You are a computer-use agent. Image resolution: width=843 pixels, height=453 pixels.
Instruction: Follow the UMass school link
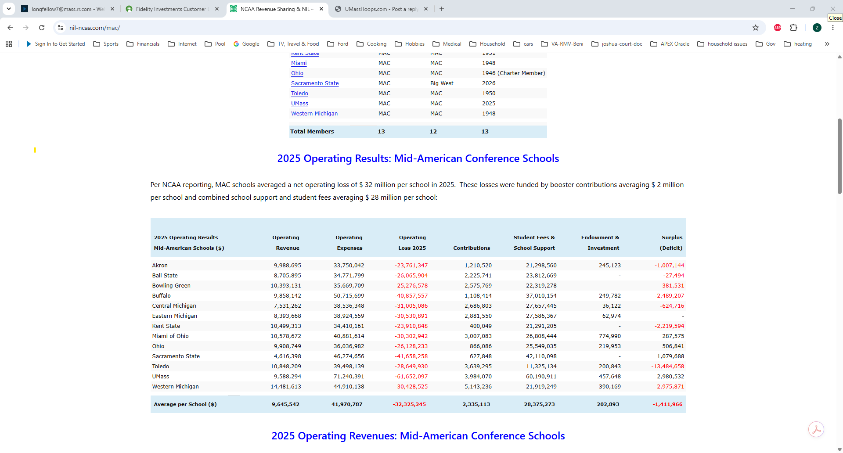point(299,104)
